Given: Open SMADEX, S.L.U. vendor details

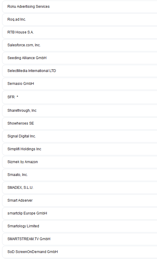Looking at the screenshot, I should [x=80, y=188].
